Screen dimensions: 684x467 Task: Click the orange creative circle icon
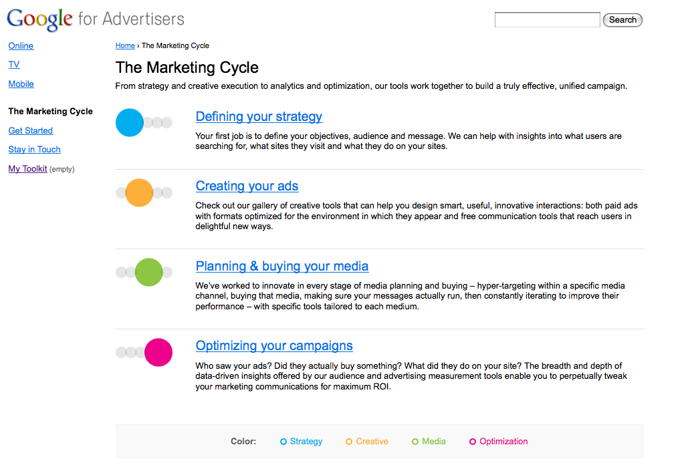tap(139, 192)
